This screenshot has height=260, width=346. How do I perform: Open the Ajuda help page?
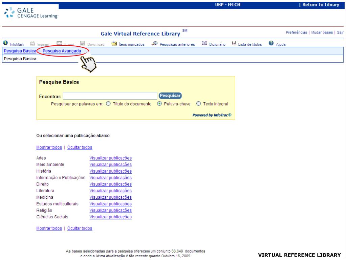pos(281,44)
